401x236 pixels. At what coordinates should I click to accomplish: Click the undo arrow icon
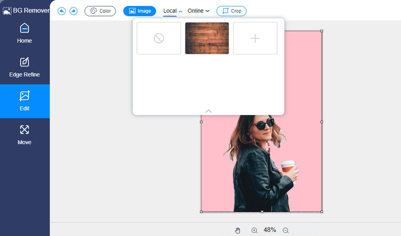[x=62, y=11]
